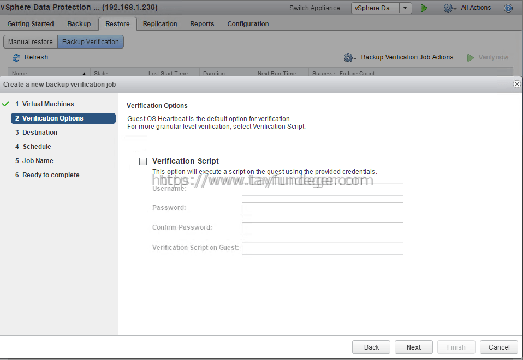Click the Password input field
Image resolution: width=523 pixels, height=360 pixels.
[x=323, y=209]
